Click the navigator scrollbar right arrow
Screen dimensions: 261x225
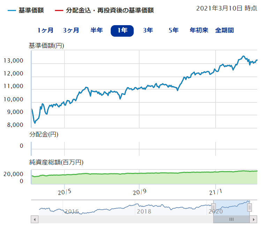253,219
